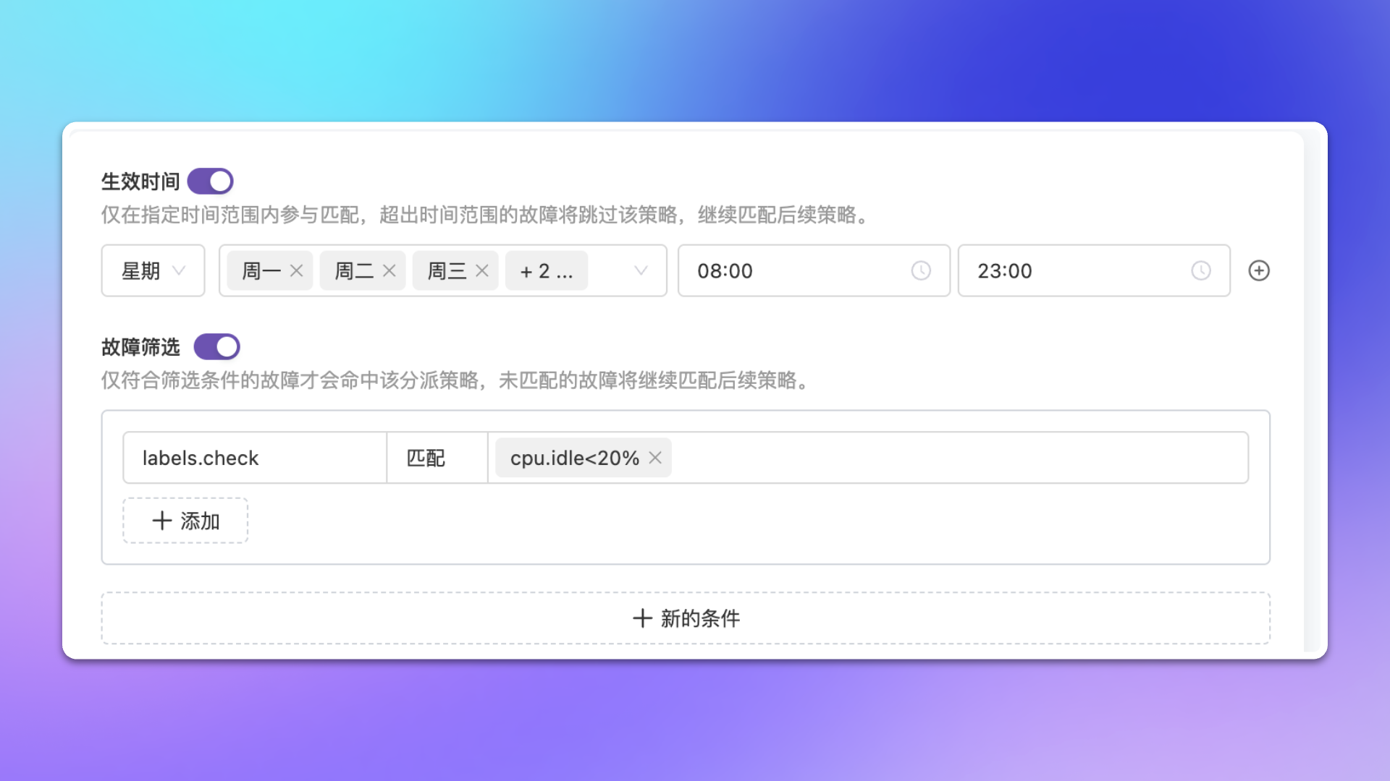Remove the 周三 tag
Viewport: 1390px width, 781px height.
(x=482, y=271)
